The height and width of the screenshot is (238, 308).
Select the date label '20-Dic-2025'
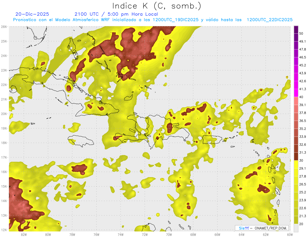(x=32, y=14)
